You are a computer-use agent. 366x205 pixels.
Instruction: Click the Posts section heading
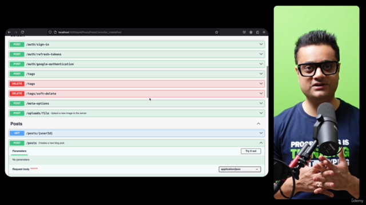(17, 124)
